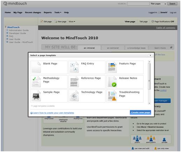This screenshot has height=152, width=181.
Task: Open Reports in navigation
Action: [x=48, y=13]
